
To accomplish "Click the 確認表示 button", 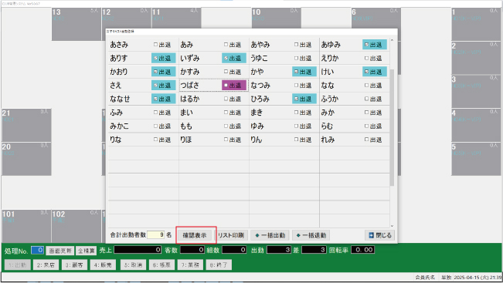I will 195,235.
